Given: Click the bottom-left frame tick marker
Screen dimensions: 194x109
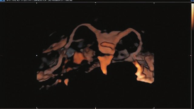Looking at the screenshot, I should click(x=37, y=108).
